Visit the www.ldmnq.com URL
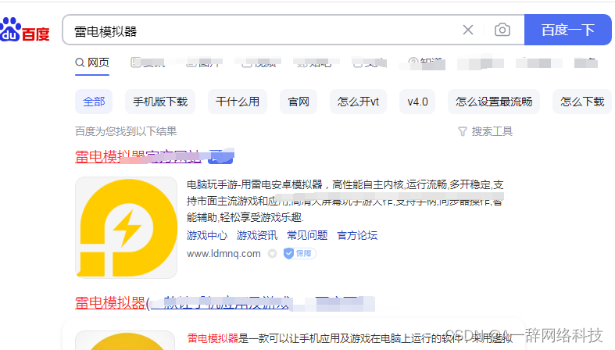 [x=223, y=254]
